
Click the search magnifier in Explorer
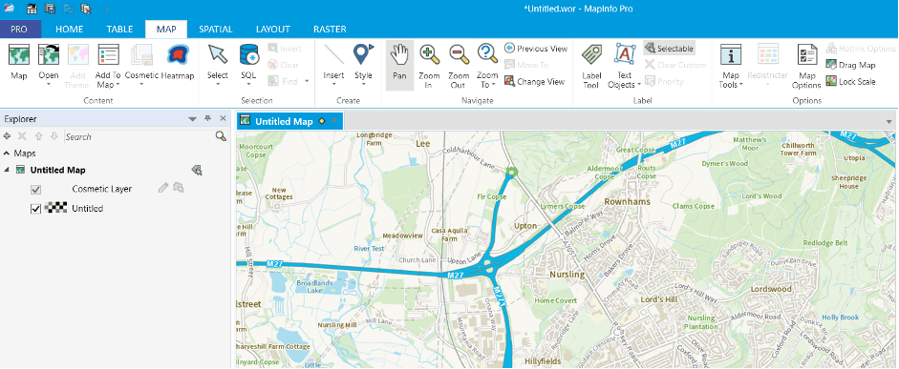tap(221, 136)
